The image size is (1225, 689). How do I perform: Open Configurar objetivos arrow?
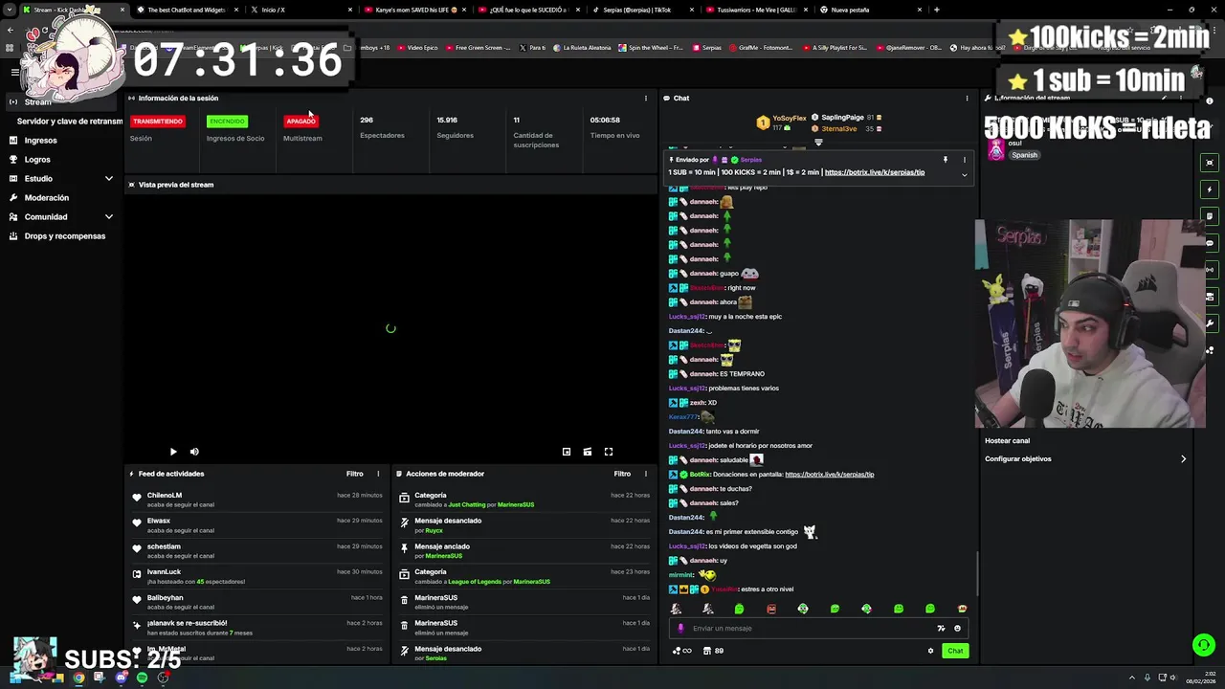click(1183, 459)
